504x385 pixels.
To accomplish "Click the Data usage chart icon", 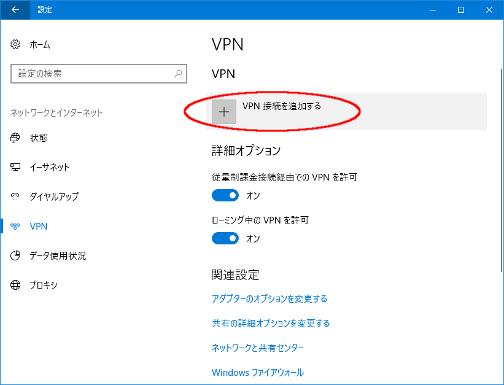I will click(15, 256).
